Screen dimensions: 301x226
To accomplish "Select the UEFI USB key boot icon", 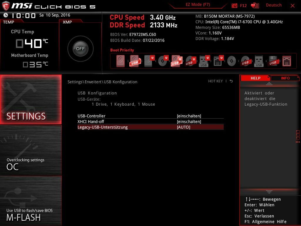I will coord(205,61).
